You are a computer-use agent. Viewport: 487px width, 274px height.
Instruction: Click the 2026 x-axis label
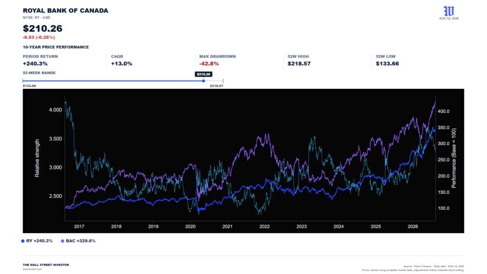click(413, 227)
